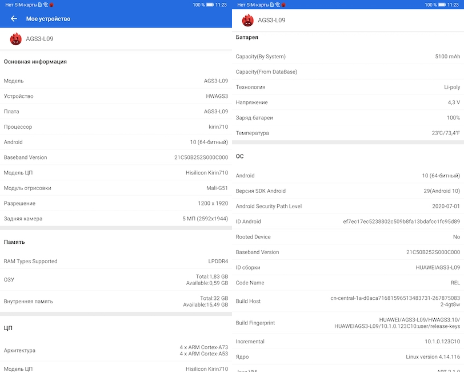This screenshot has width=464, height=372.
Task: Select the Температура row
Action: click(x=348, y=133)
